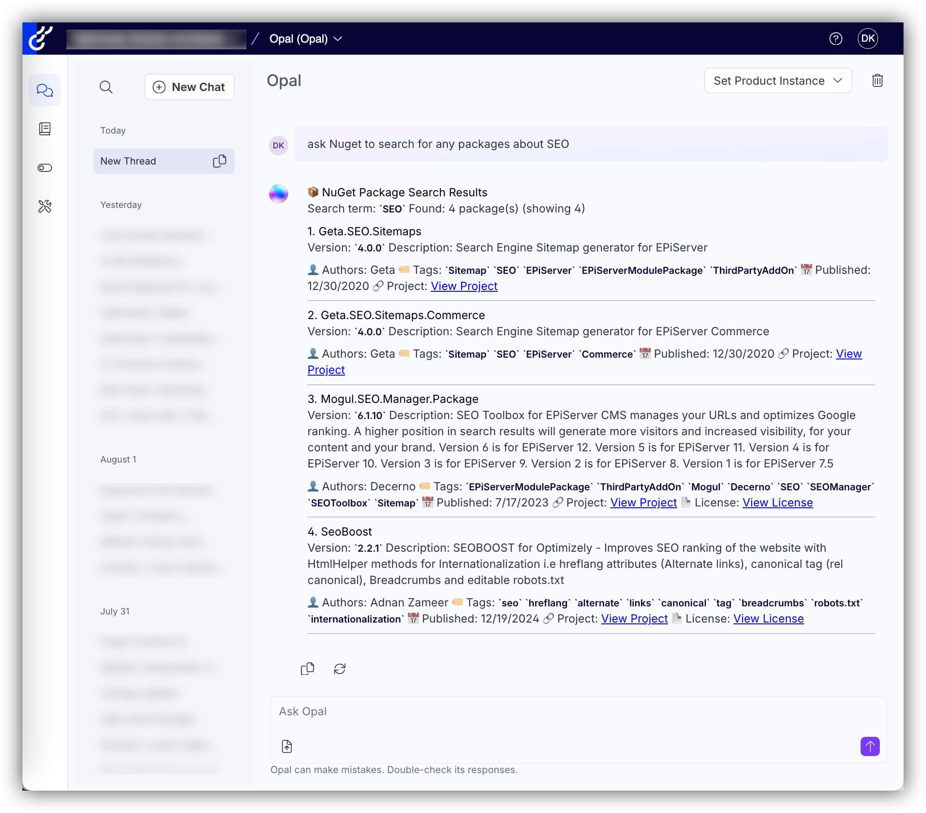
Task: Open the DK profile avatar menu
Action: [x=869, y=39]
